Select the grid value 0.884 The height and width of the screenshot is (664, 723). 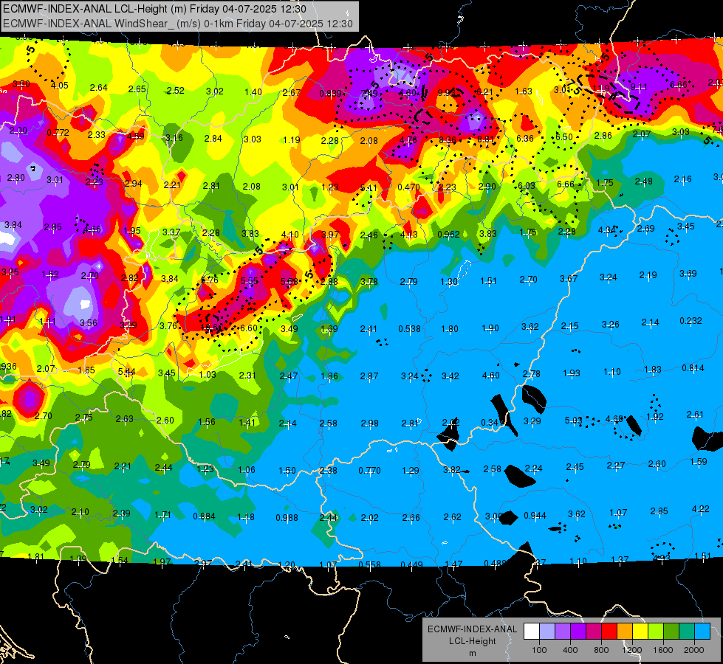(205, 516)
